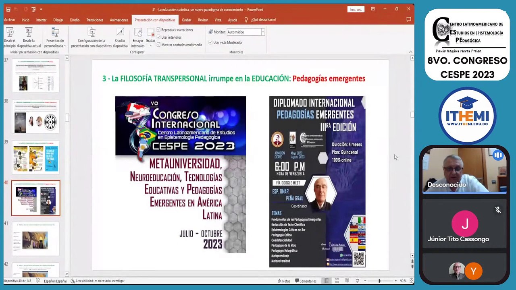Click the Undo icon in quick access toolbar
This screenshot has width=516, height=290.
[17, 9]
